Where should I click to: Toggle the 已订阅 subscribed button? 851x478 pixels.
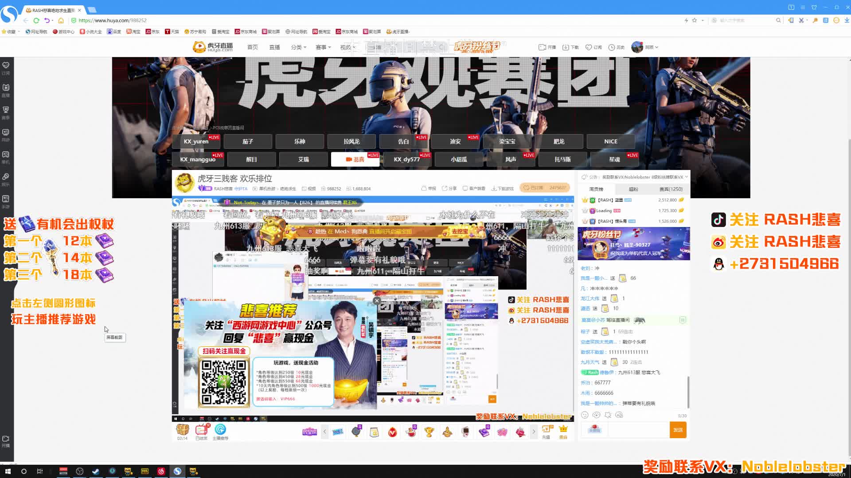tap(545, 188)
